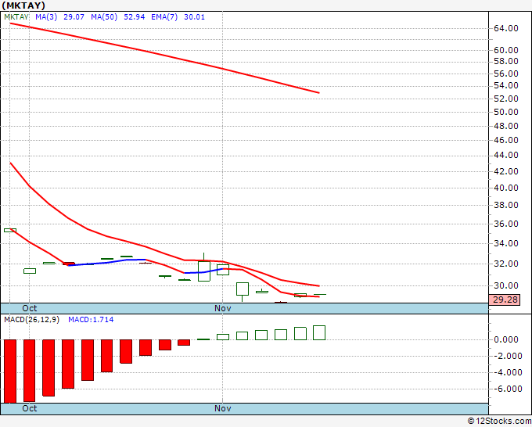Click the 48.00 price axis label
532x427 pixels.
[x=506, y=126]
